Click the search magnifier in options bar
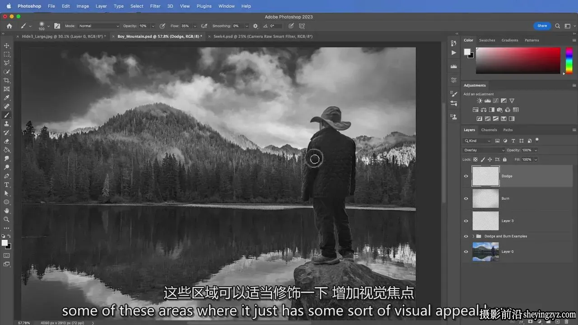 click(558, 26)
